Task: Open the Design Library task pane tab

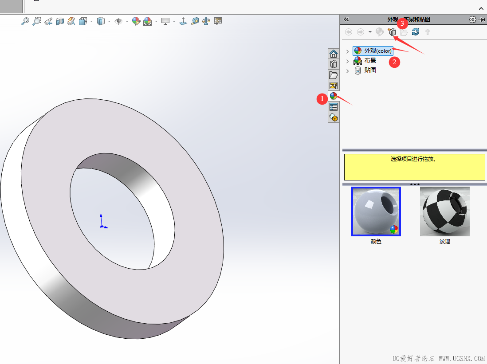Action: click(x=334, y=64)
